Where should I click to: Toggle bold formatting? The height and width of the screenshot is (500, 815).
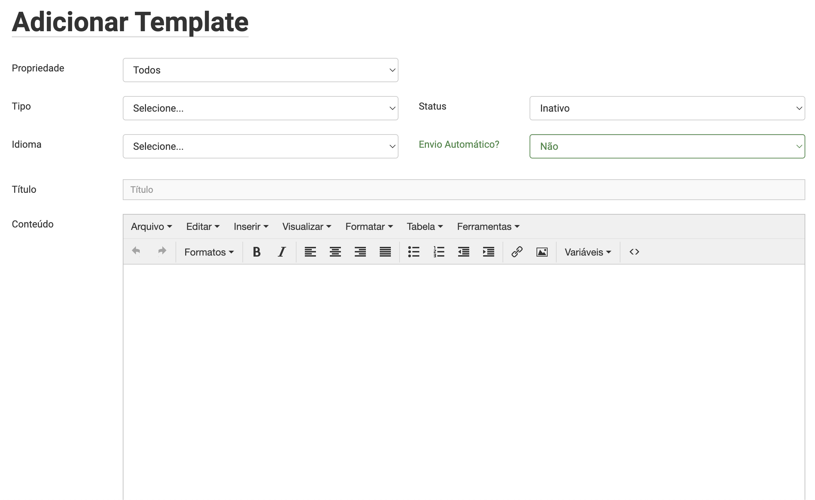point(257,252)
